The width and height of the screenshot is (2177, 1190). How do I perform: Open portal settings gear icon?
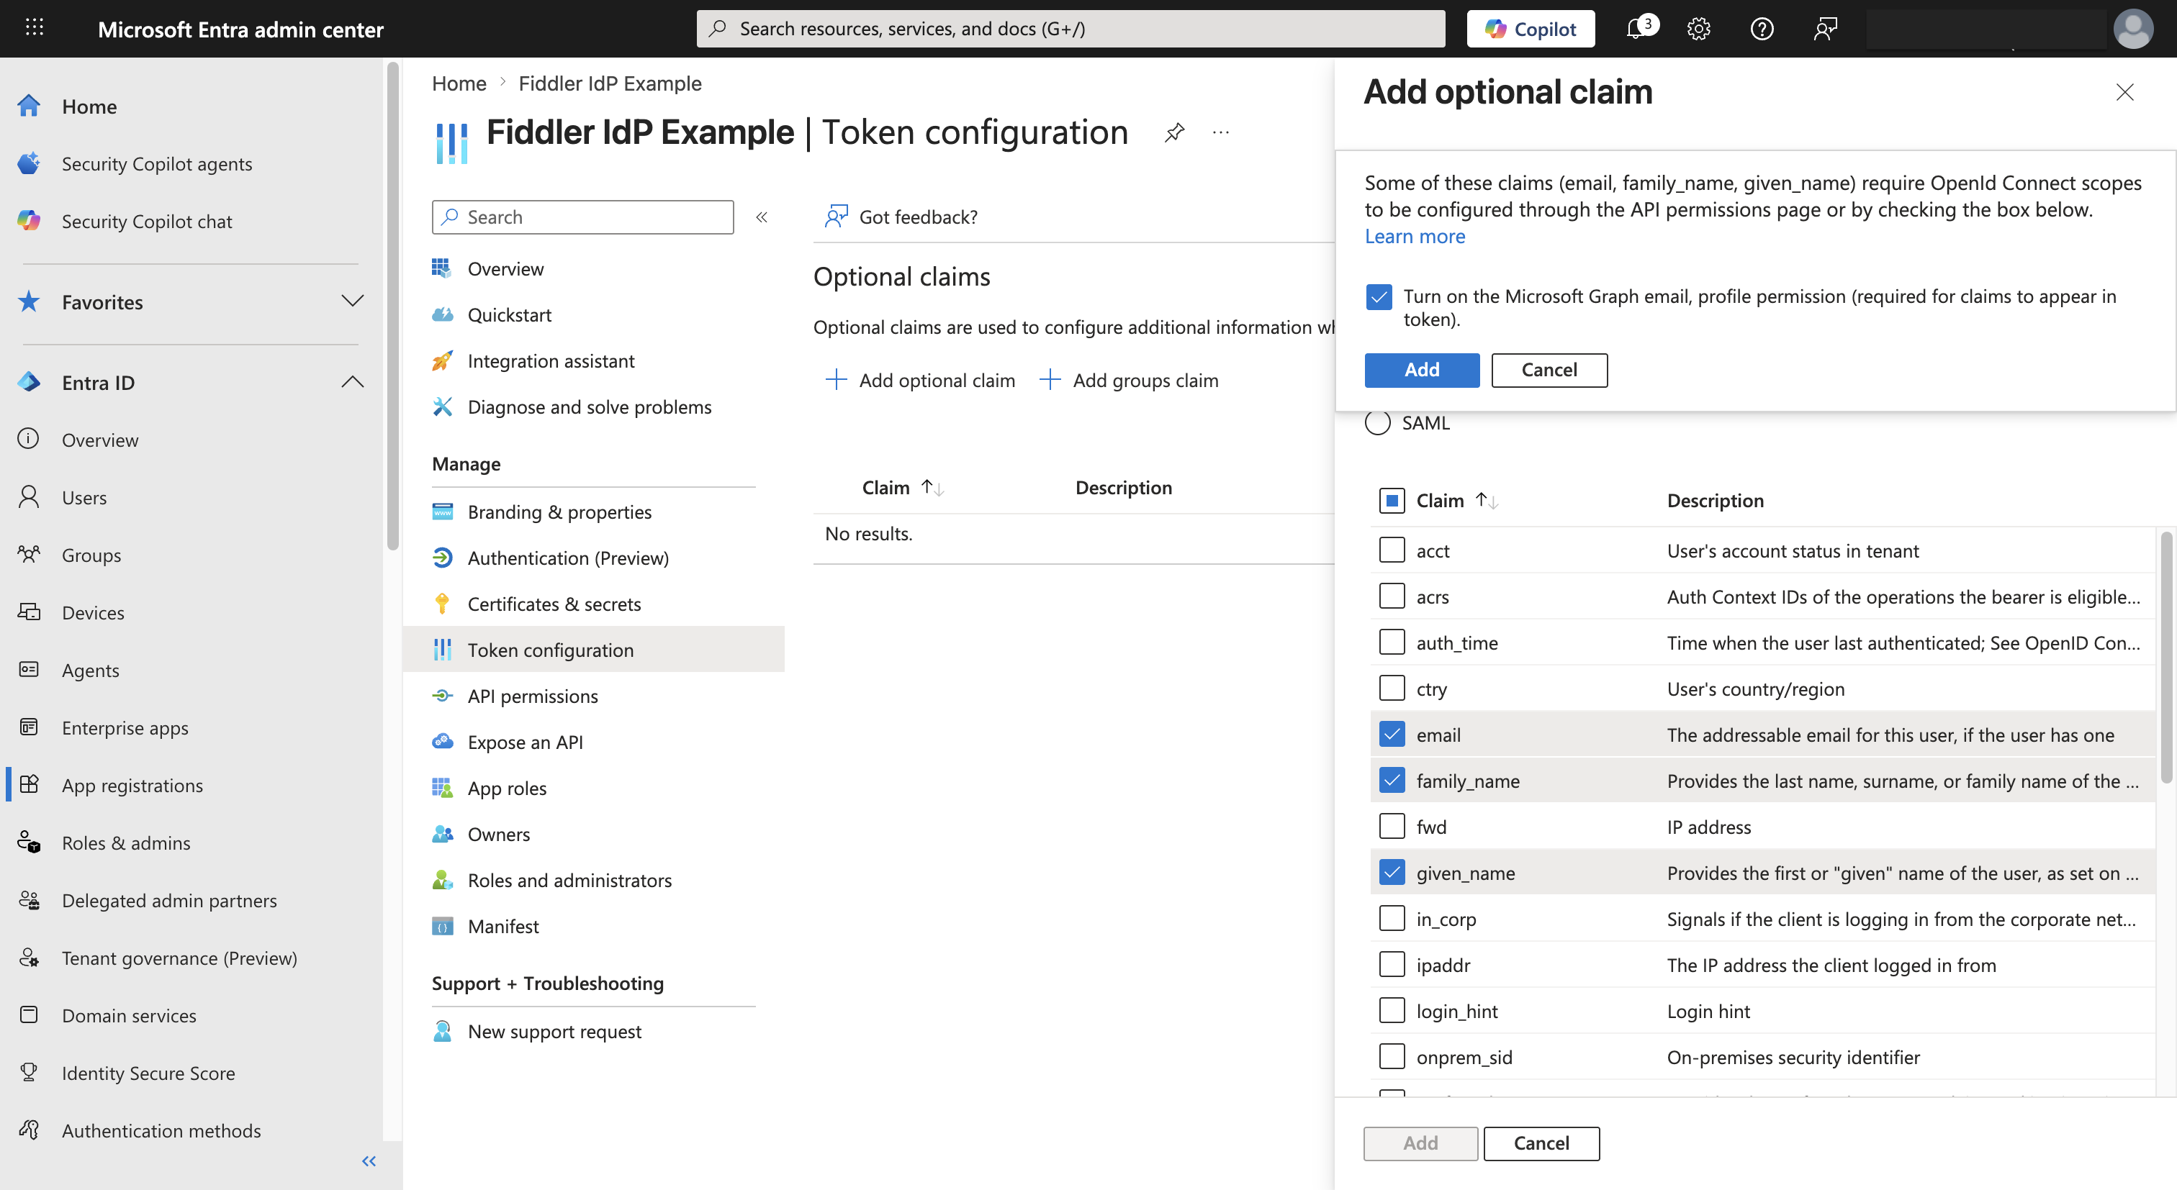[x=1699, y=29]
